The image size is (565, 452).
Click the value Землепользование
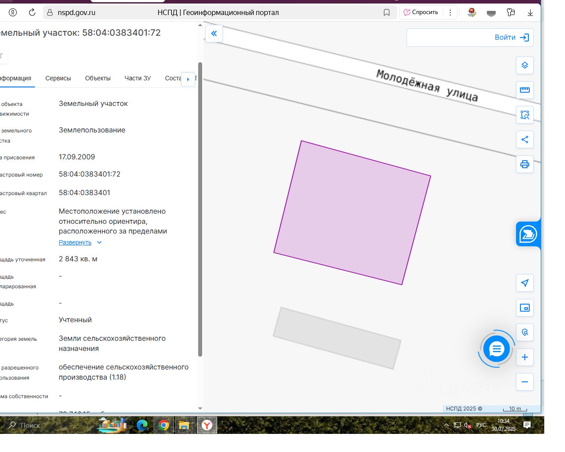pyautogui.click(x=92, y=130)
